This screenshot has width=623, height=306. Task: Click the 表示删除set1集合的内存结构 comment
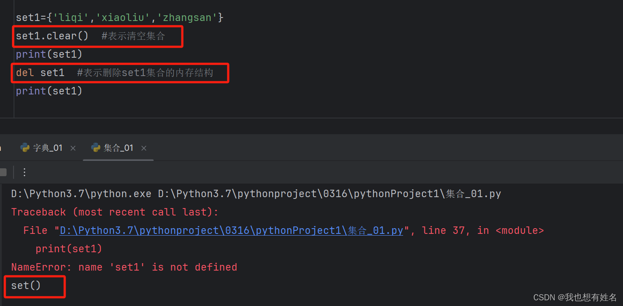coord(145,73)
